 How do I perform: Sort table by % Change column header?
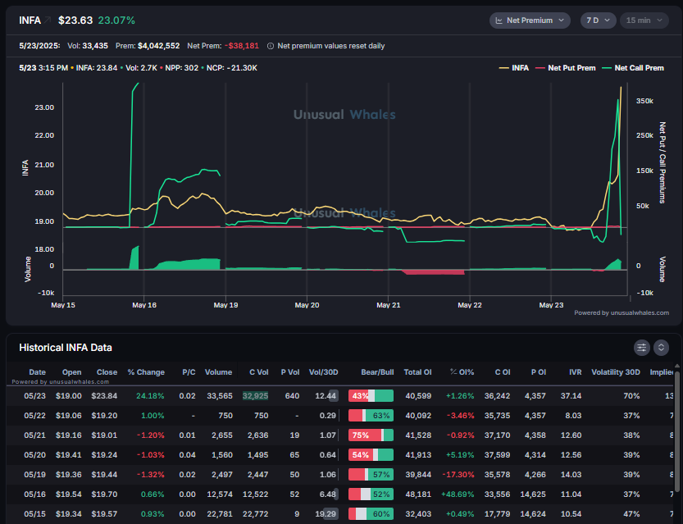tap(146, 372)
